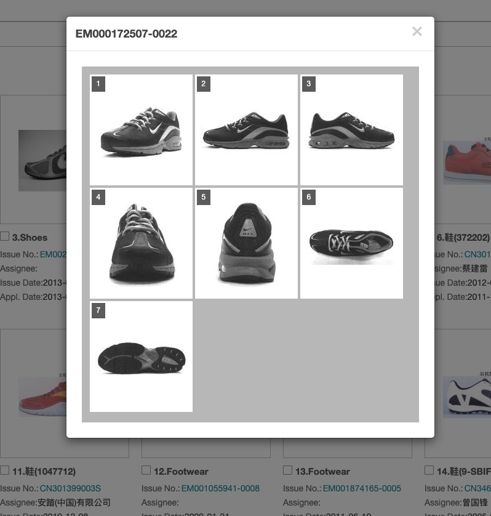This screenshot has width=491, height=516.
Task: Tick the checkbox for 12.Footwear
Action: (146, 470)
